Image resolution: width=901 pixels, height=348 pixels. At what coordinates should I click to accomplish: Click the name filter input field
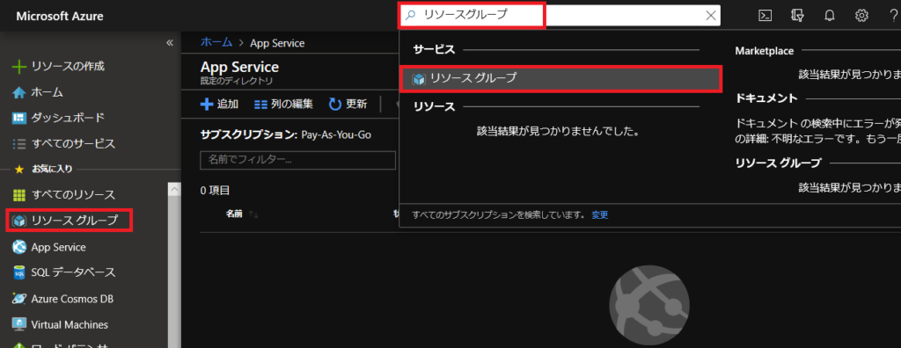coord(297,160)
